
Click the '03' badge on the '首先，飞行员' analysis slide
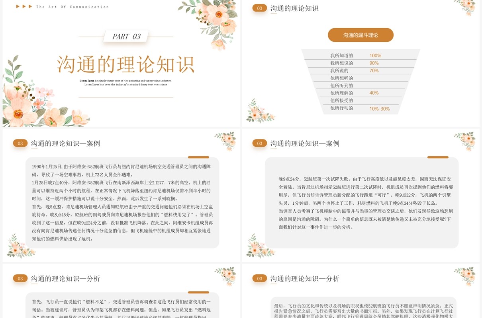click(20, 279)
